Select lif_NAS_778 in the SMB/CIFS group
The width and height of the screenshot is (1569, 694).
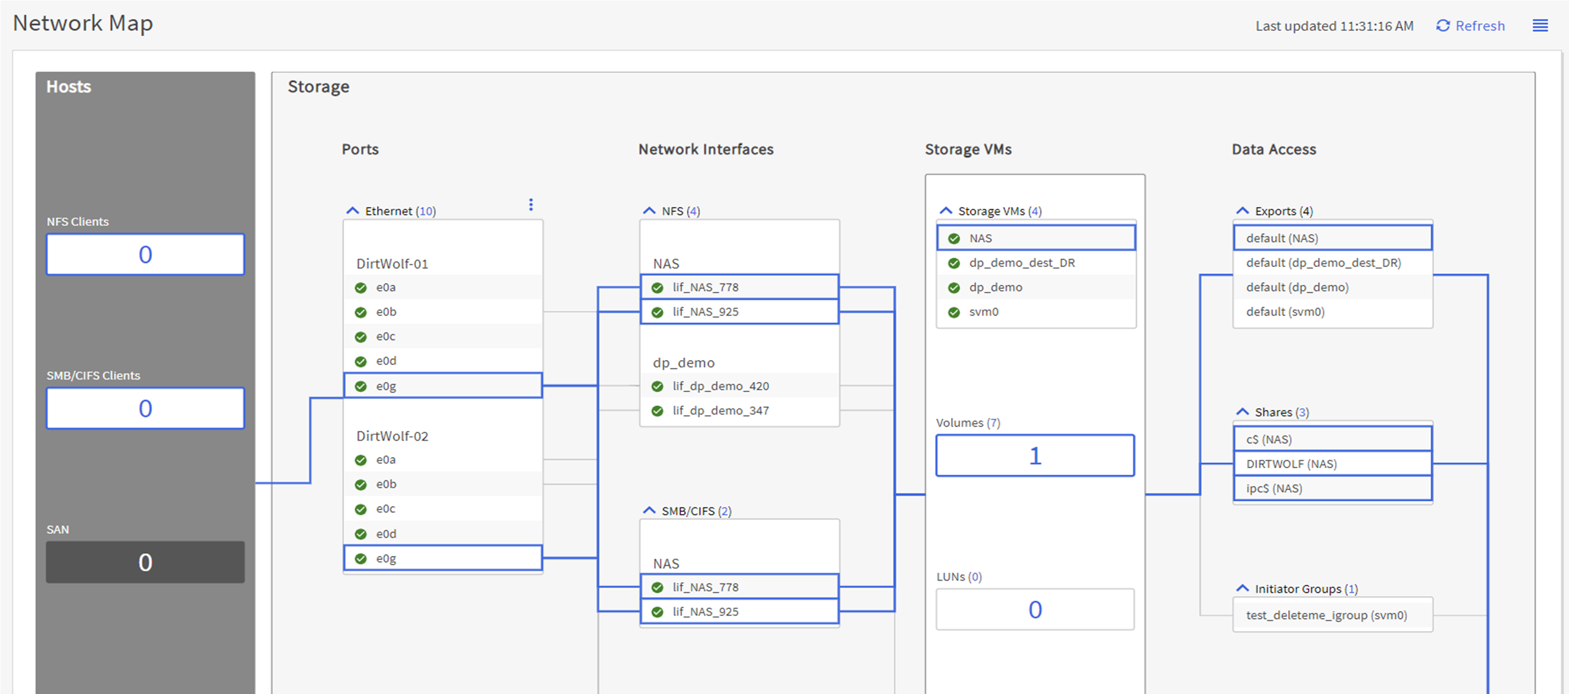coord(739,587)
